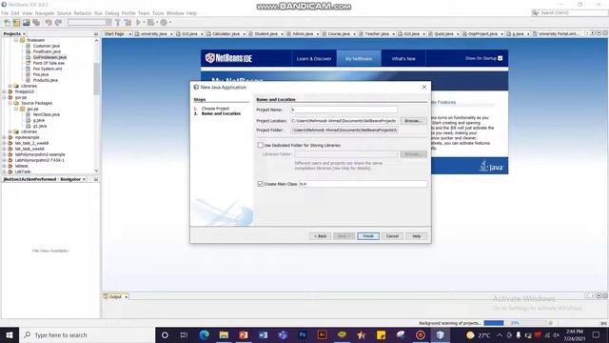Switch to the Teacher.java tab
The height and width of the screenshot is (343, 609).
377,34
